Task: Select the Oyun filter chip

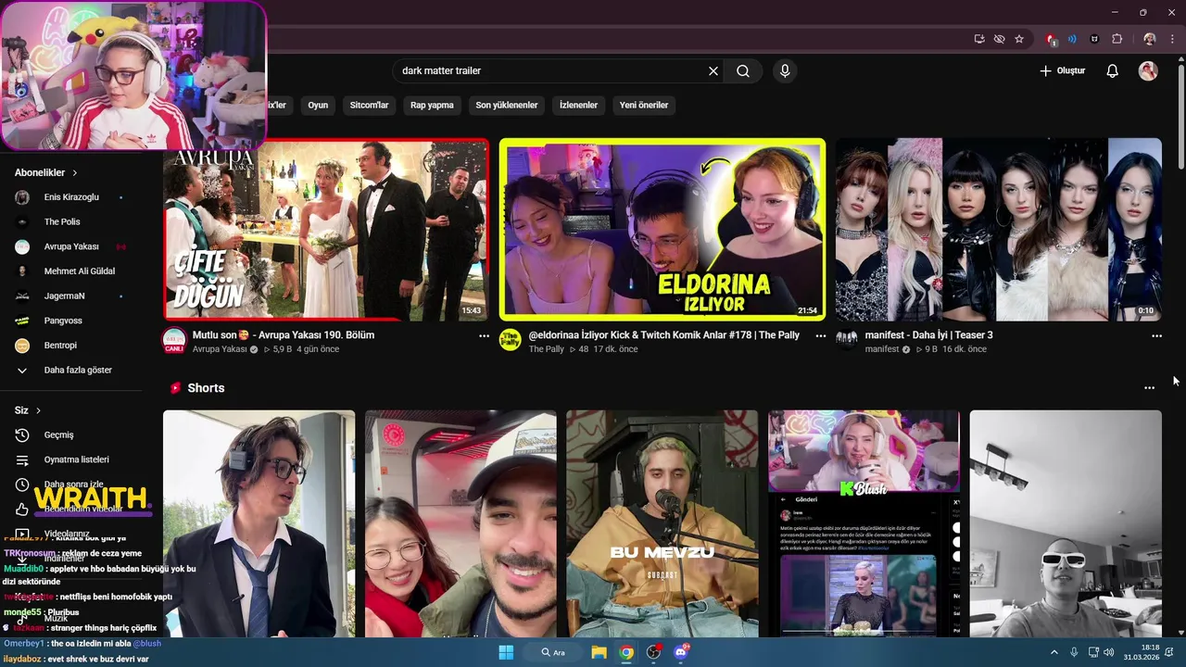Action: [x=318, y=105]
